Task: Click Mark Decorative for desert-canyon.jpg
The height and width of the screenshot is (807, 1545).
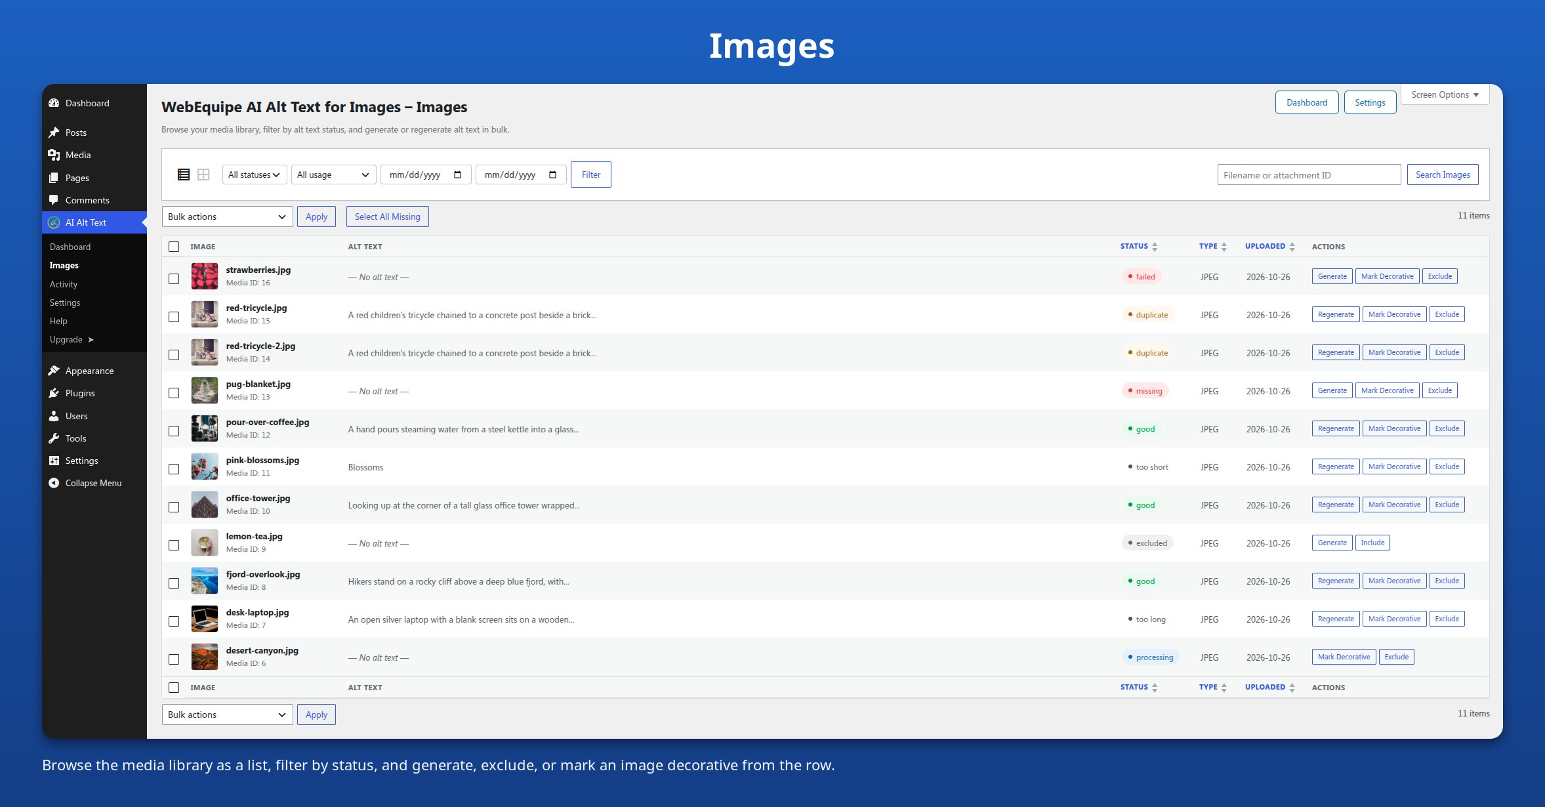Action: (x=1344, y=657)
